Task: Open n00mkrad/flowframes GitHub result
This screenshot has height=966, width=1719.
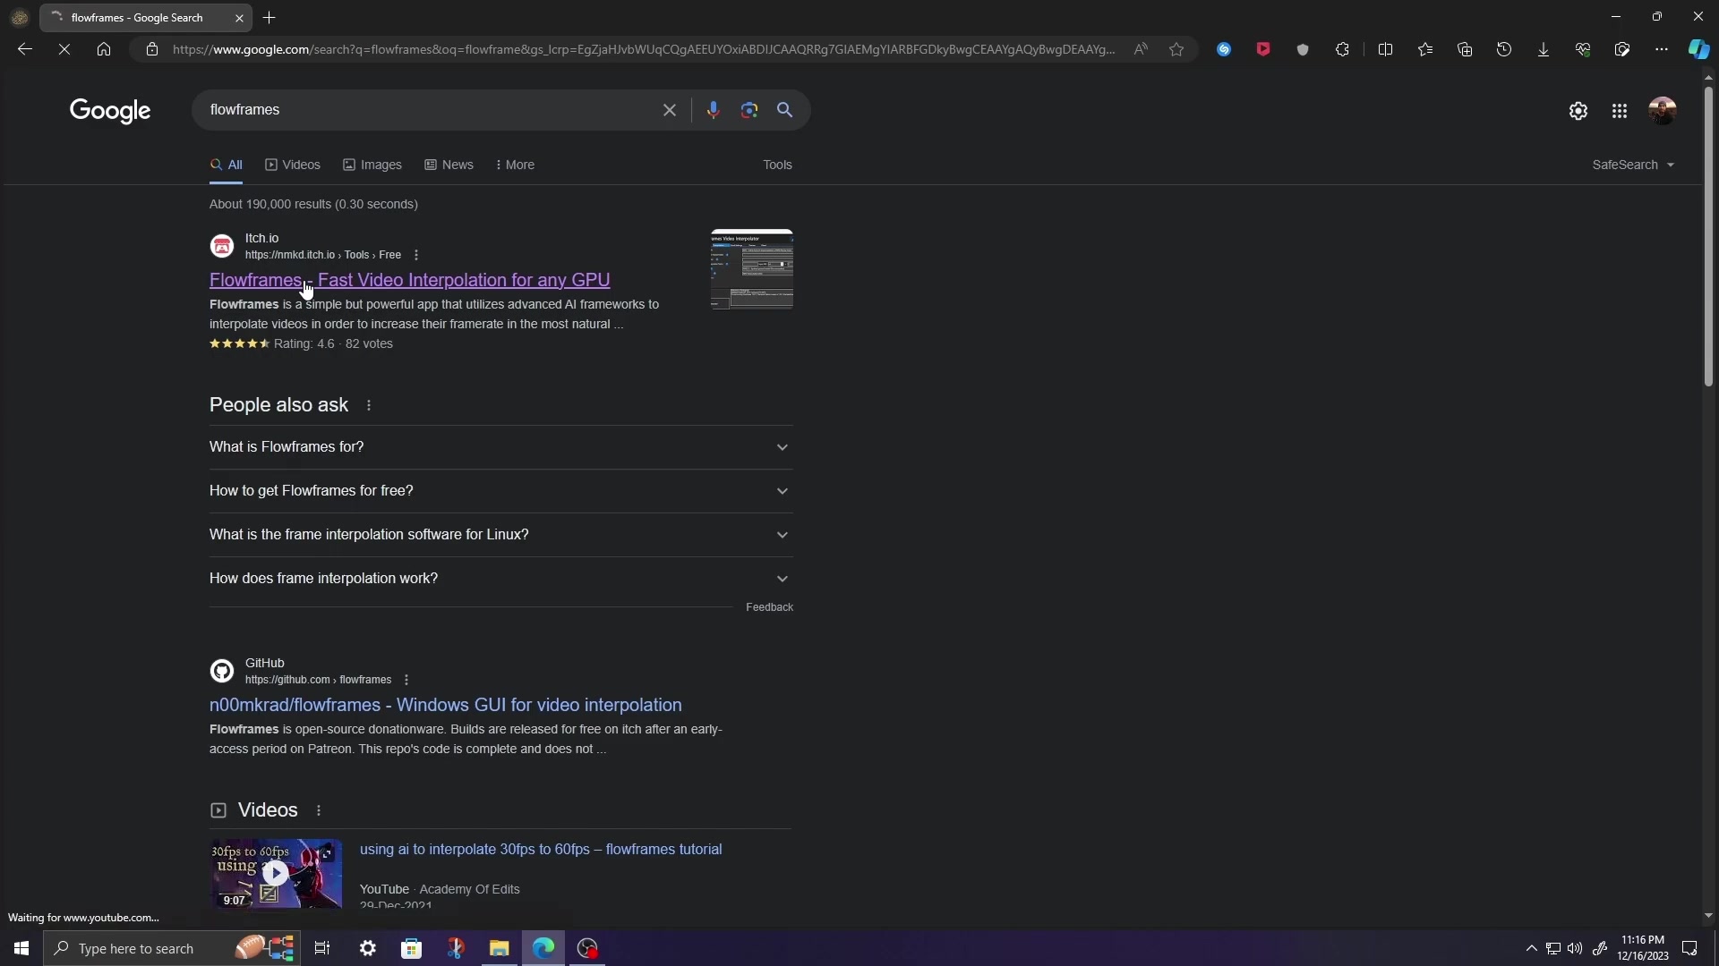Action: 446,705
